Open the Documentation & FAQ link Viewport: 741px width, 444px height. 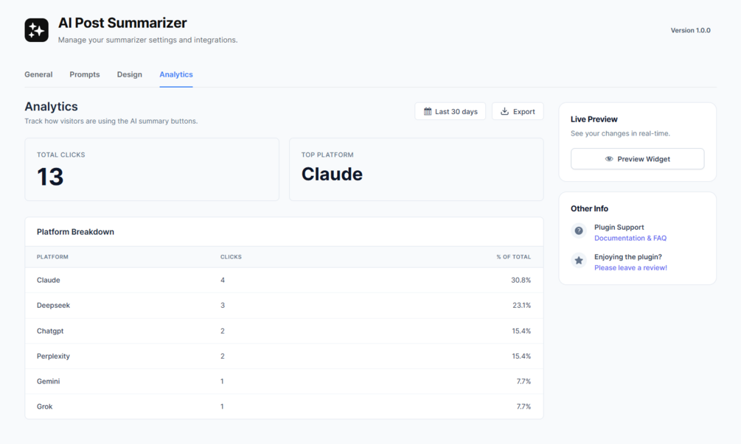coord(630,239)
